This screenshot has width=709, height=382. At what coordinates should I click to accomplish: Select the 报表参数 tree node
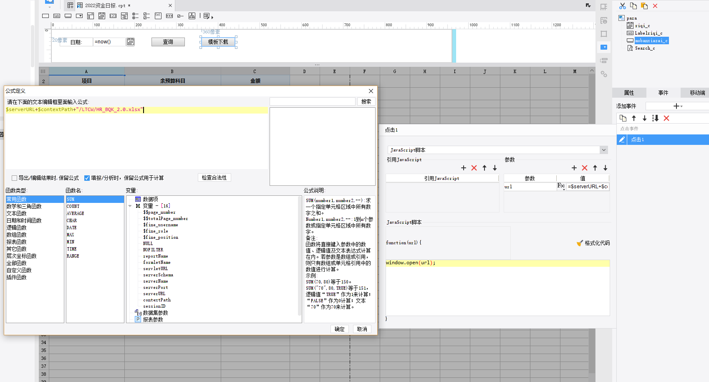click(153, 319)
